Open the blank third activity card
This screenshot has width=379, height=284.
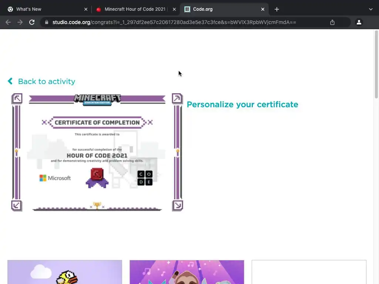pyautogui.click(x=309, y=272)
